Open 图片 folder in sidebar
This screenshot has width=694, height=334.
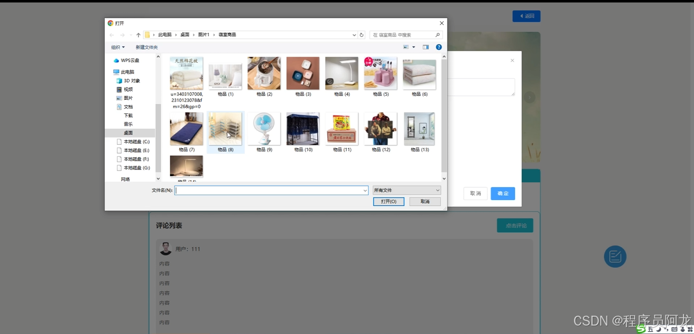click(125, 98)
